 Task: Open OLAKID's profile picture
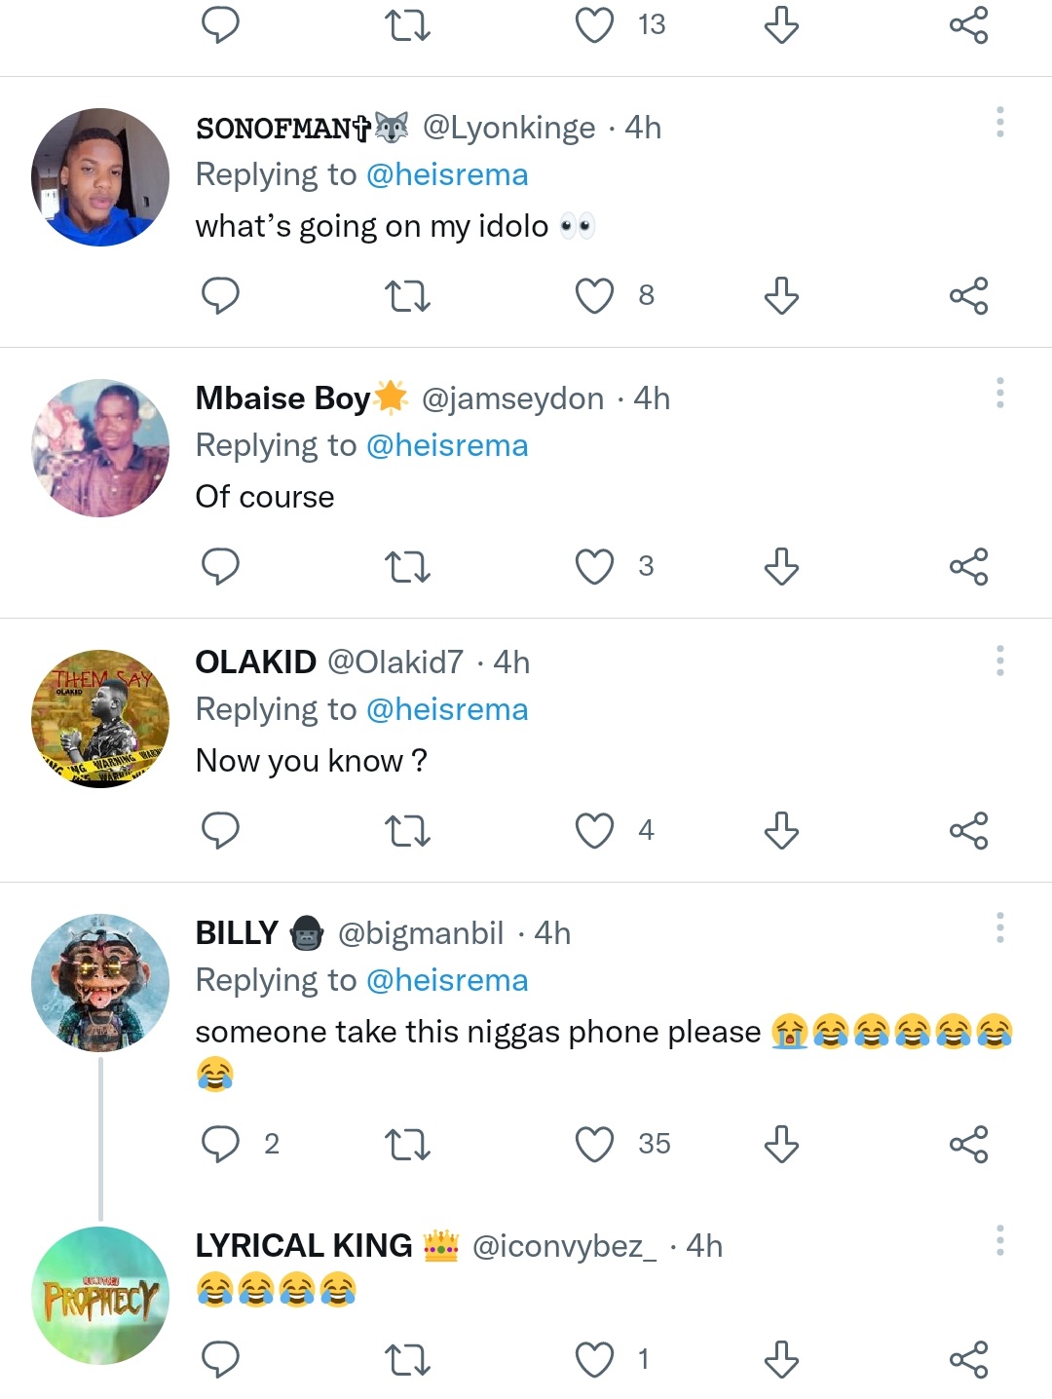pyautogui.click(x=100, y=719)
